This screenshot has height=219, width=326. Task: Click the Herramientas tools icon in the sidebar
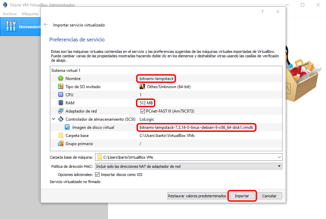(11, 26)
